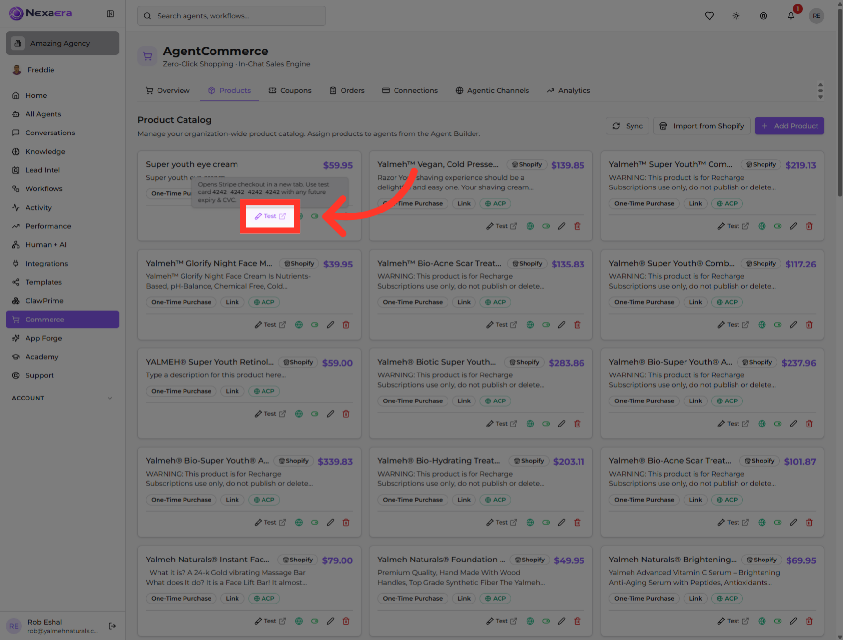Toggle the $117.26 Super Youth Comb product switch
Viewport: 843px width, 640px height.
click(x=778, y=325)
